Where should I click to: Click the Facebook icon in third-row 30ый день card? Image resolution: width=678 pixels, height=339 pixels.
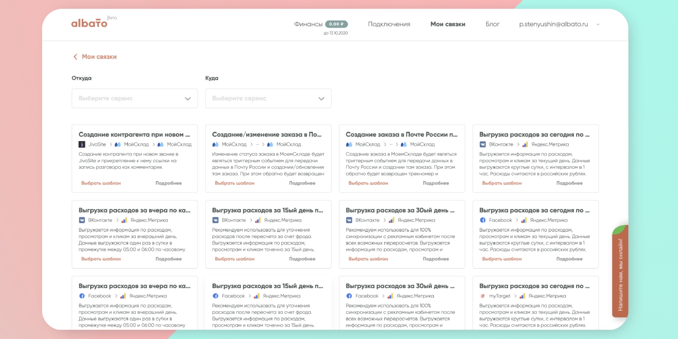coord(349,296)
